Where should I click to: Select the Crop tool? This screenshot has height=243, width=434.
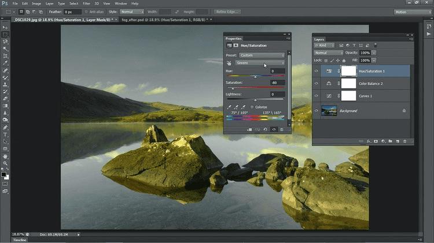(x=5, y=57)
